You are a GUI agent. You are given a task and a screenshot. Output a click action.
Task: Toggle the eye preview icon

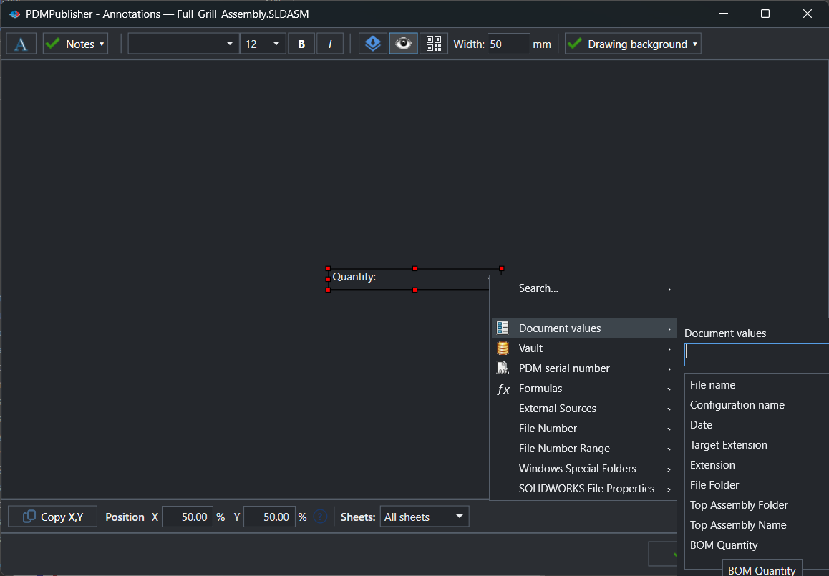pos(403,44)
